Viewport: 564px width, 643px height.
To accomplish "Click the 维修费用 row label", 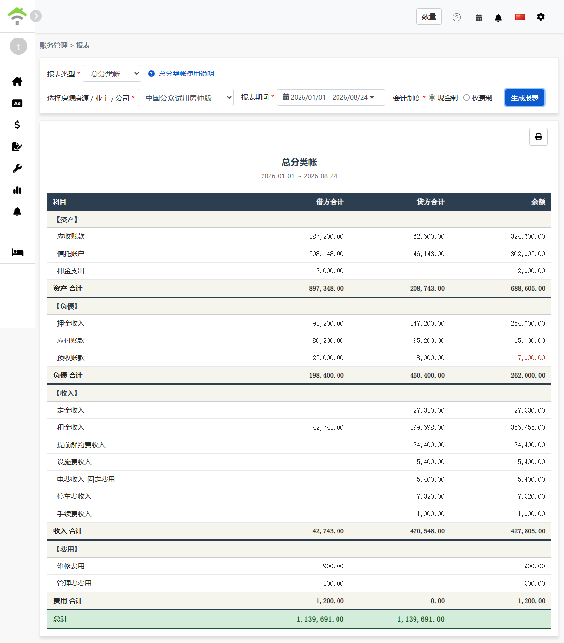I will [x=71, y=566].
